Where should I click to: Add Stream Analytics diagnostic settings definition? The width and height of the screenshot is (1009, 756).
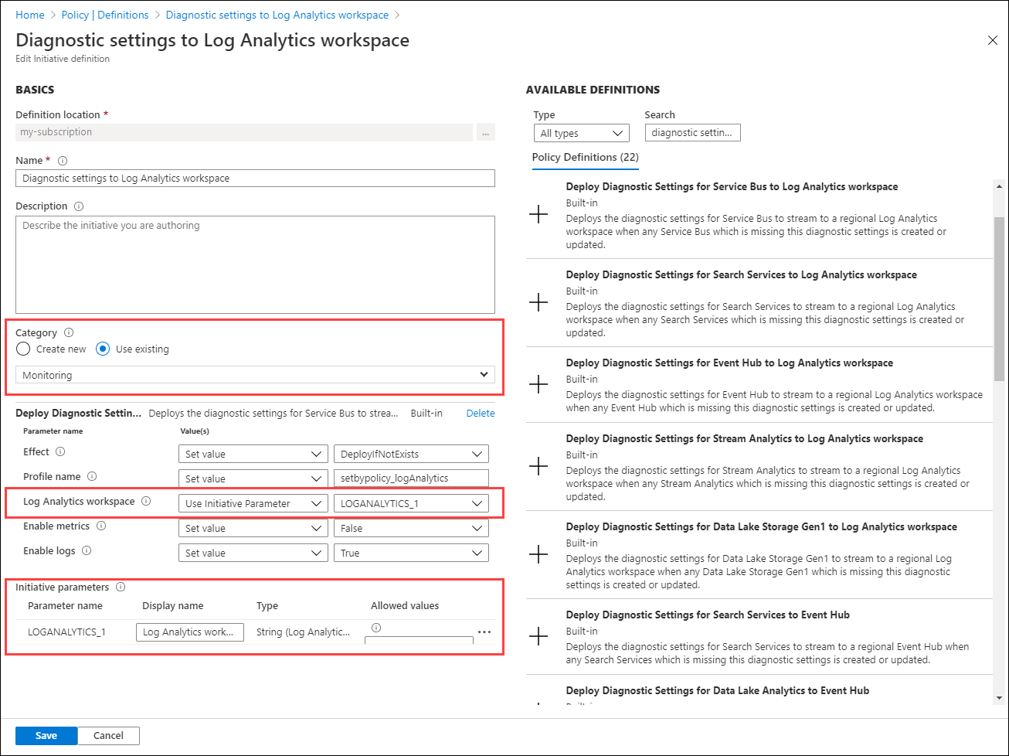538,466
